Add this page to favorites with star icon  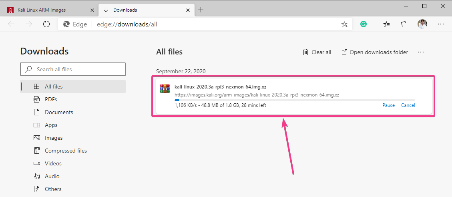coord(344,24)
